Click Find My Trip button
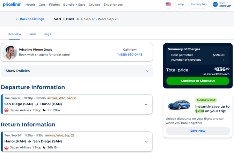This screenshot has width=234, height=153. click(199, 5)
